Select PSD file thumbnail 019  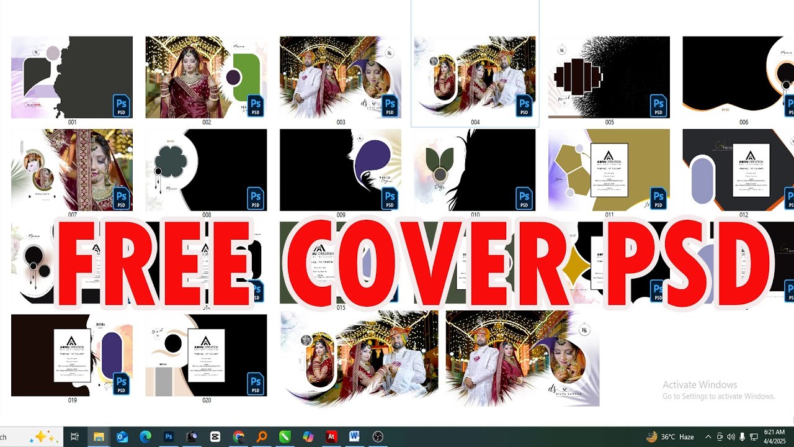(x=72, y=355)
